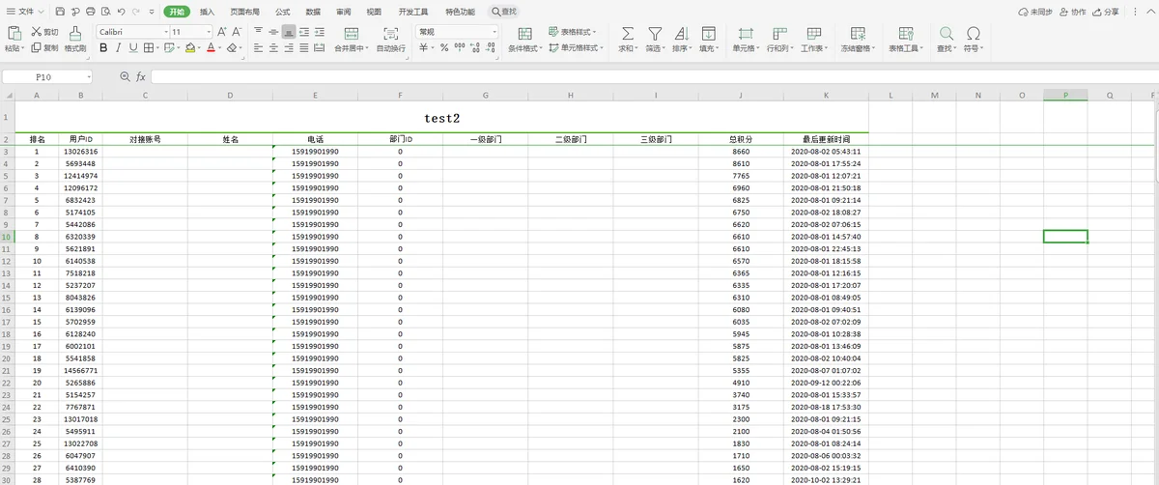Screen dimensions: 1159x485
Task: Click the Copy (复制) button
Action: pos(44,47)
